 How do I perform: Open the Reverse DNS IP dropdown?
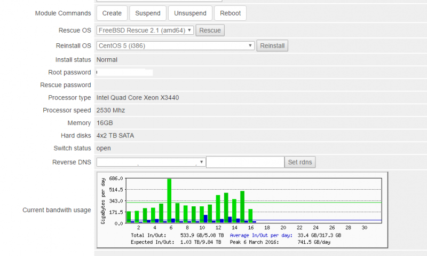tap(151, 162)
